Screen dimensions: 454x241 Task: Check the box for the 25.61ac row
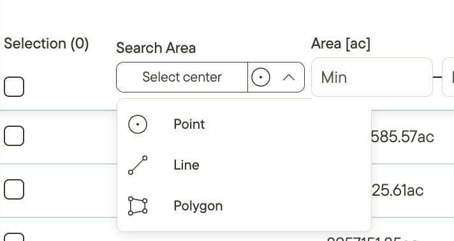pos(14,189)
